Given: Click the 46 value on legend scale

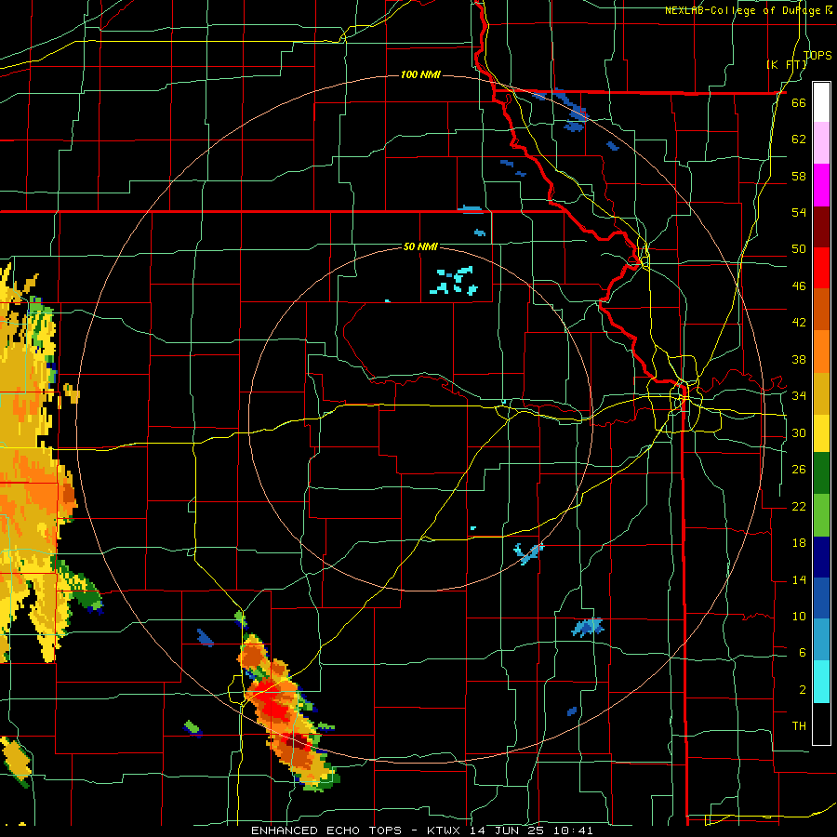Looking at the screenshot, I should tap(799, 286).
